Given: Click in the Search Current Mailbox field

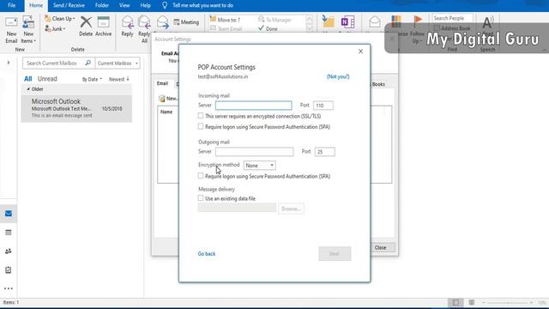Looking at the screenshot, I should (x=53, y=63).
